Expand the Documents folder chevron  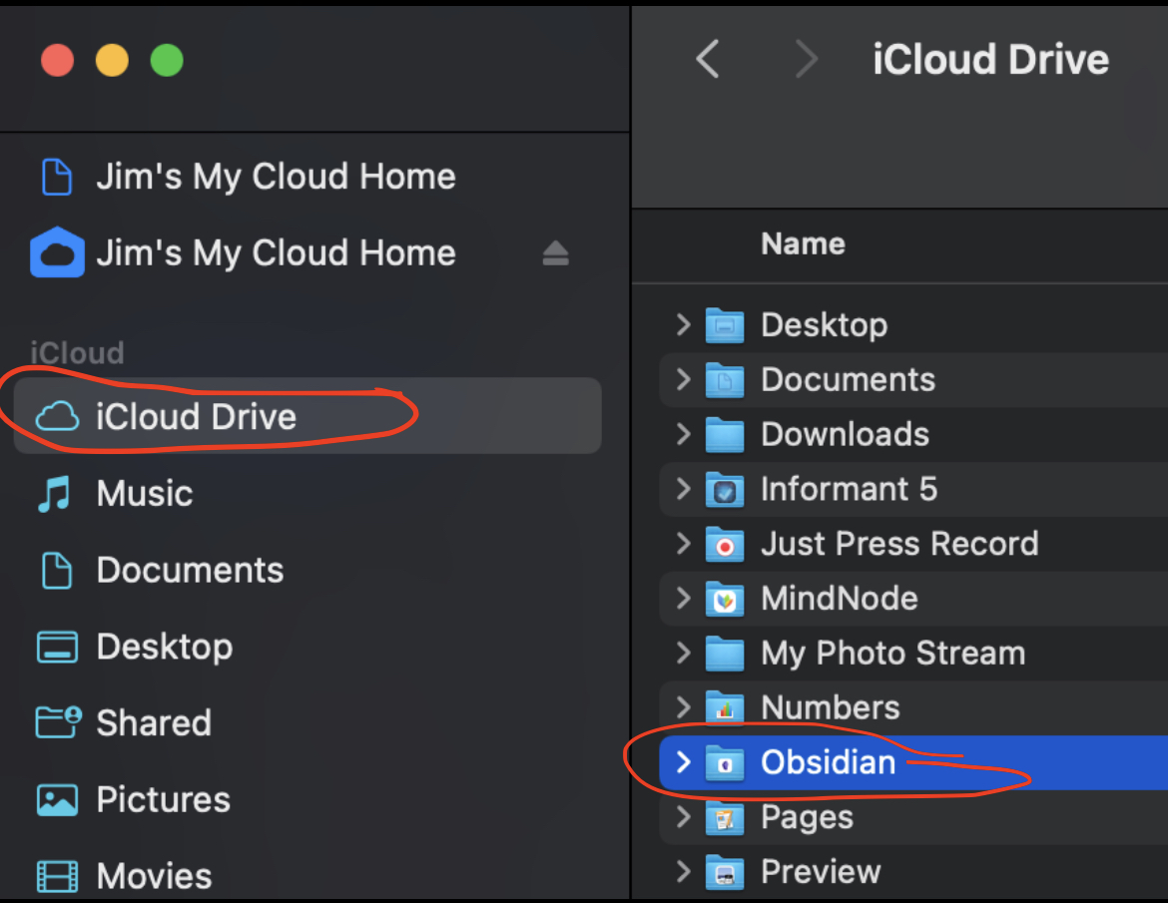coord(682,380)
